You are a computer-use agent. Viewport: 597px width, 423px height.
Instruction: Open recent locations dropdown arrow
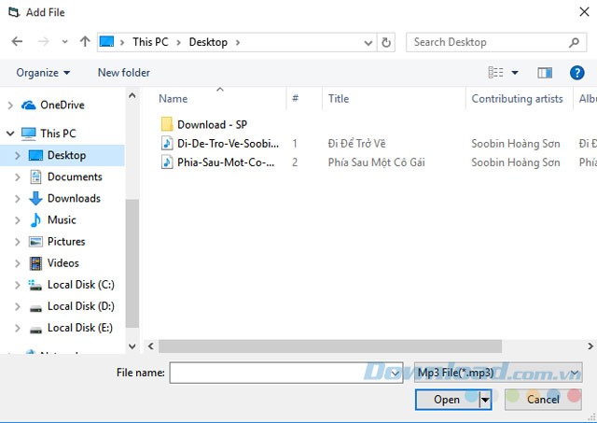tap(64, 42)
